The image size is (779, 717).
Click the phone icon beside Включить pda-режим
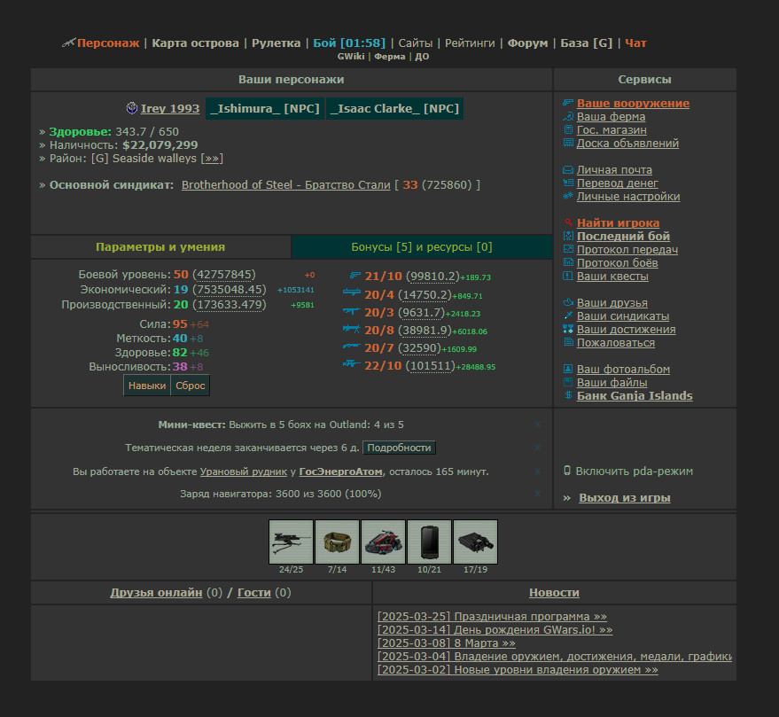click(x=567, y=471)
